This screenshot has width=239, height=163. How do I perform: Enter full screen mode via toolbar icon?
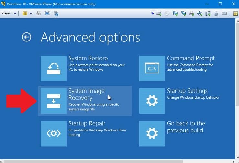pyautogui.click(x=47, y=13)
